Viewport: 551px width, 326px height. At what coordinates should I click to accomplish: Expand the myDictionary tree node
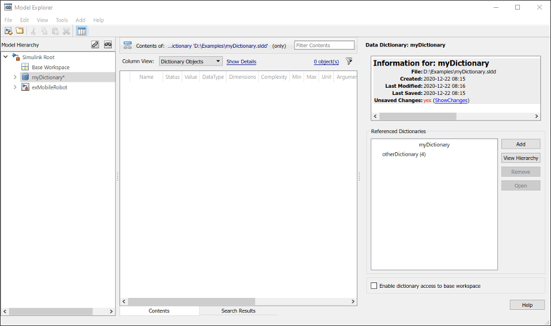tap(15, 77)
